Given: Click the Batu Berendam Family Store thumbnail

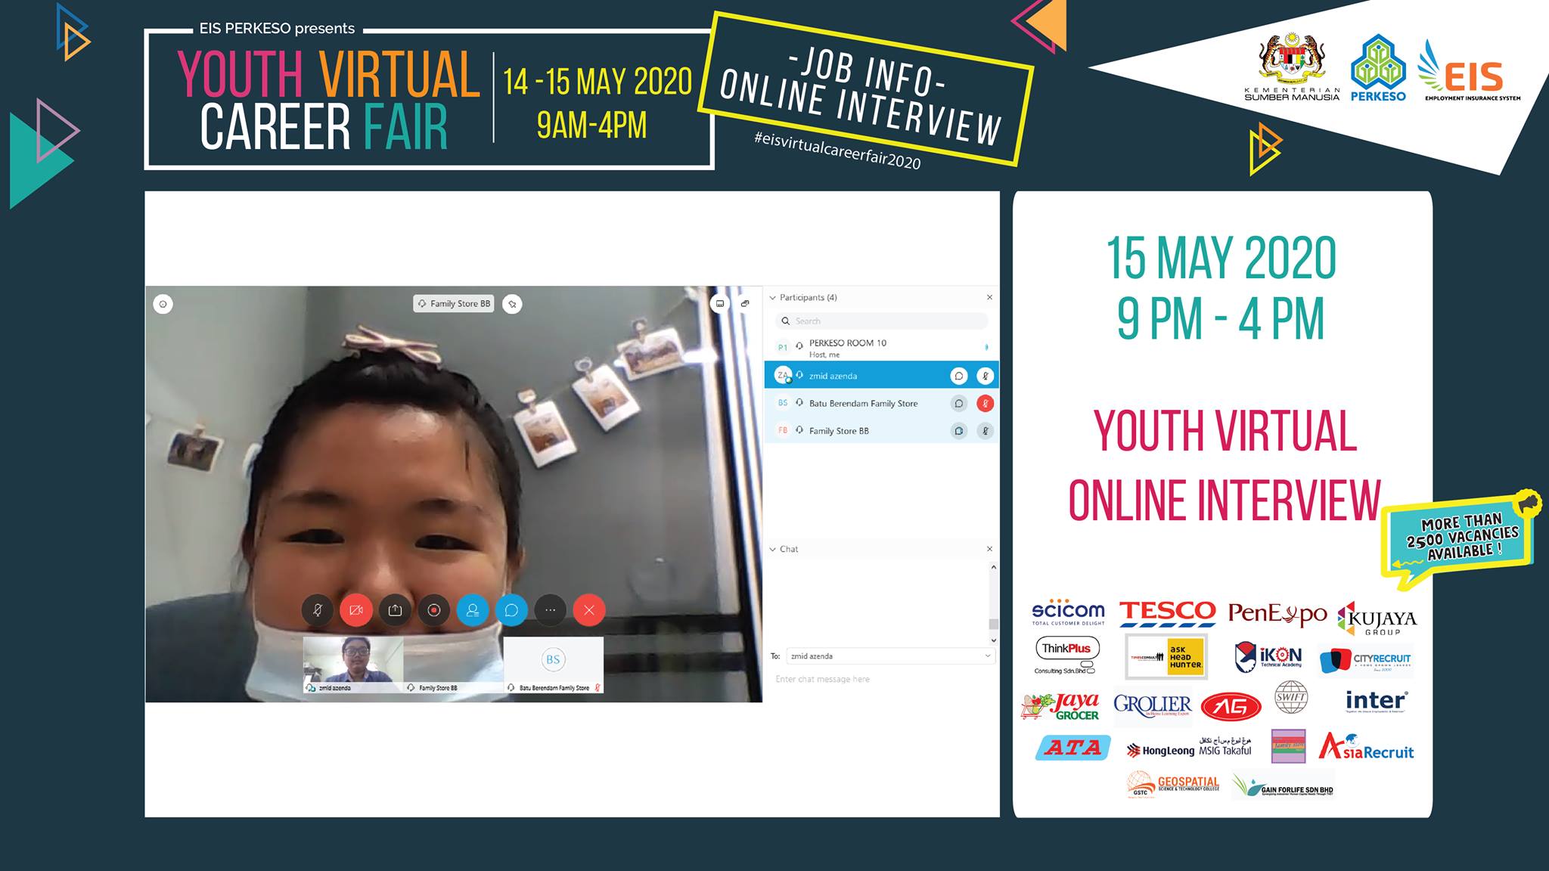Looking at the screenshot, I should click(554, 665).
